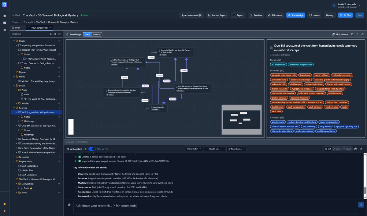Screen dimensions: 367x216
Task: Go Back from the document
Action: (x=17, y=15)
